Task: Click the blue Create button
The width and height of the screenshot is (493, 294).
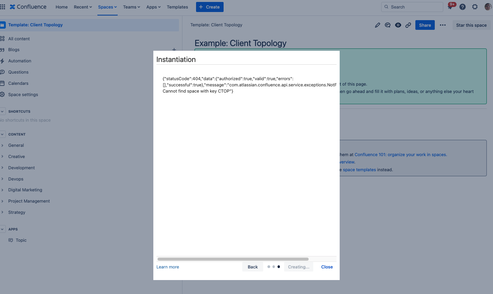Action: click(210, 7)
